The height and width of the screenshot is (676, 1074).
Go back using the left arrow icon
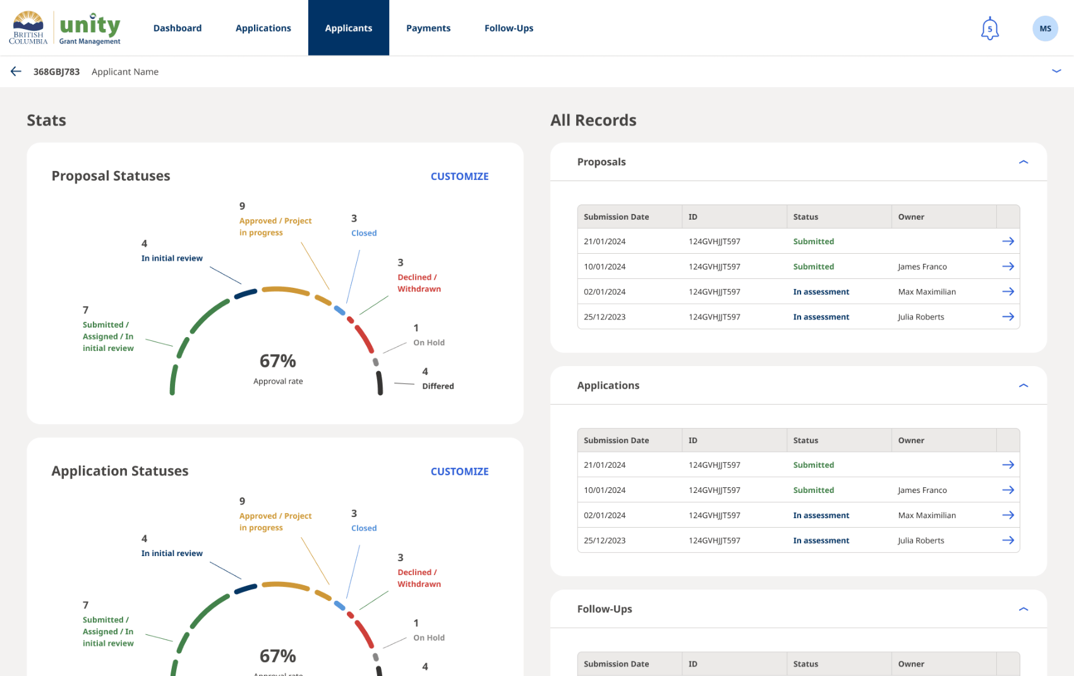point(16,71)
